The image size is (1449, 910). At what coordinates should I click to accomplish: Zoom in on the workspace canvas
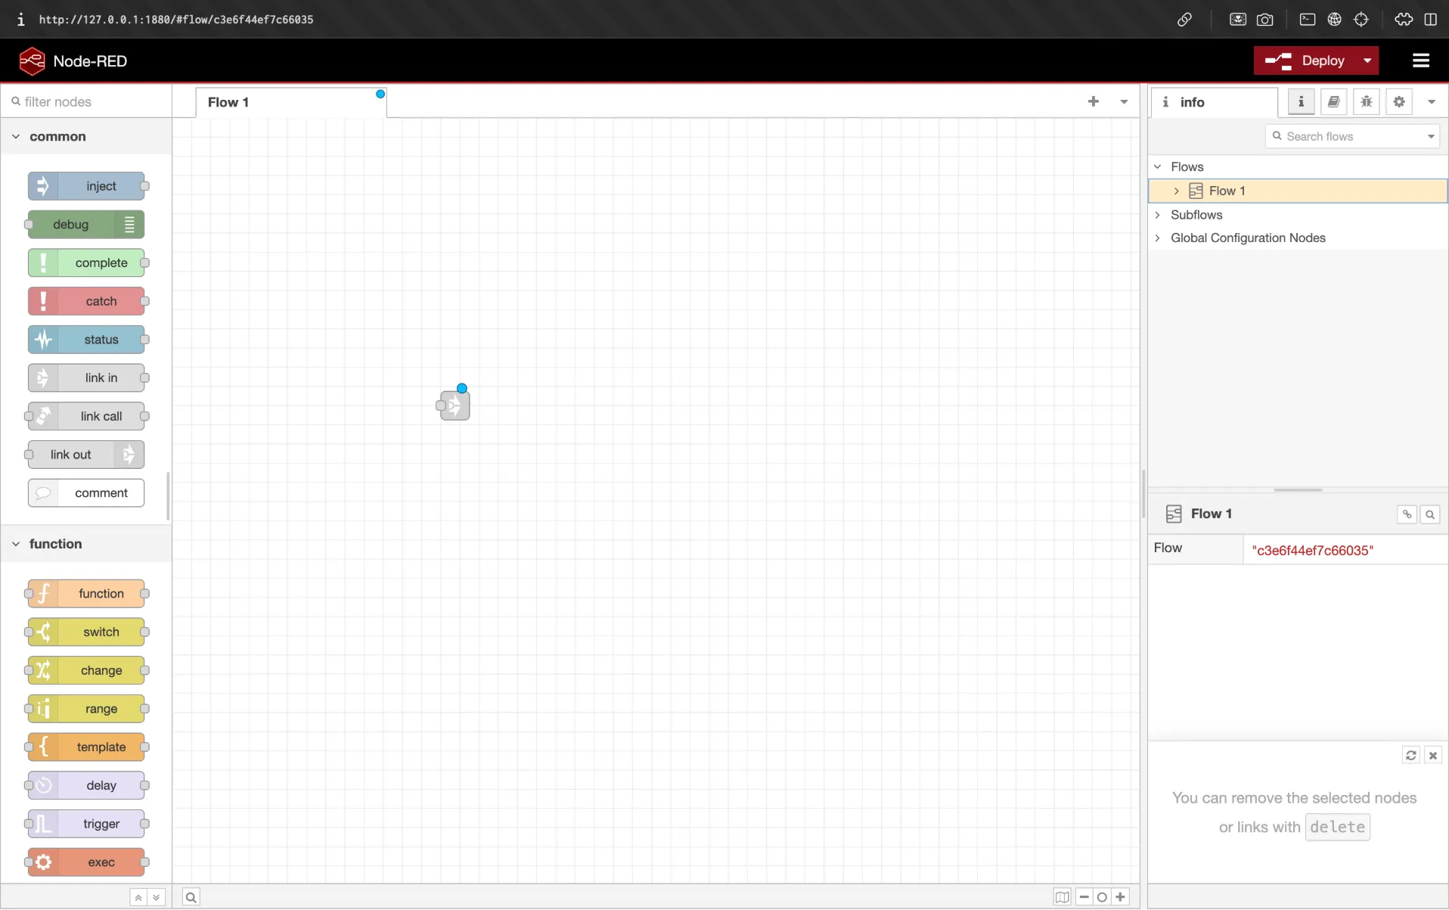[x=1121, y=896]
